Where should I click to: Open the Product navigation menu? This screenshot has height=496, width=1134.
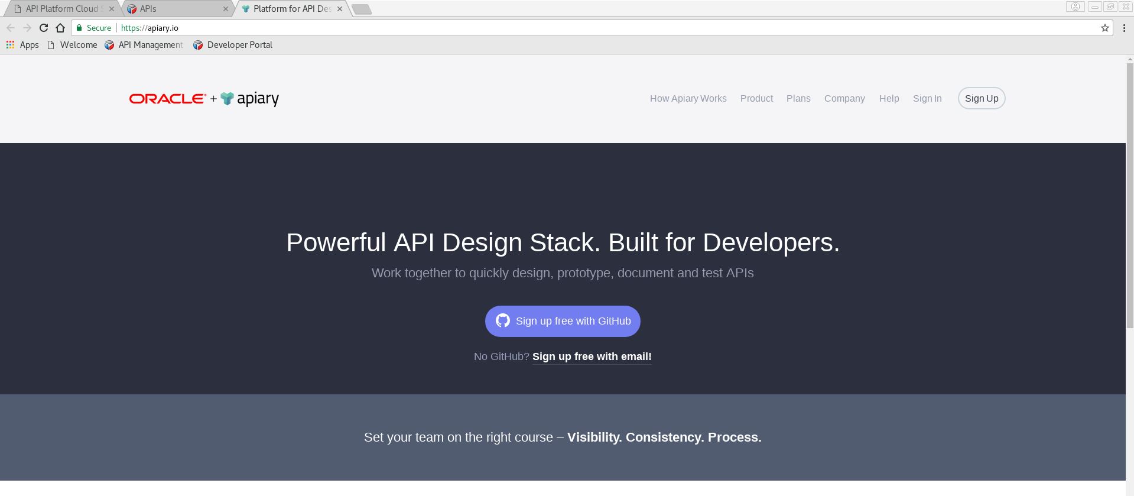coord(756,99)
